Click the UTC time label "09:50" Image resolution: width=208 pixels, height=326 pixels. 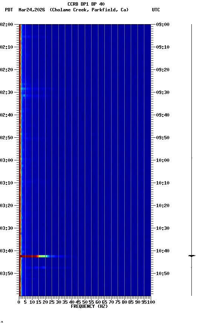[163, 138]
